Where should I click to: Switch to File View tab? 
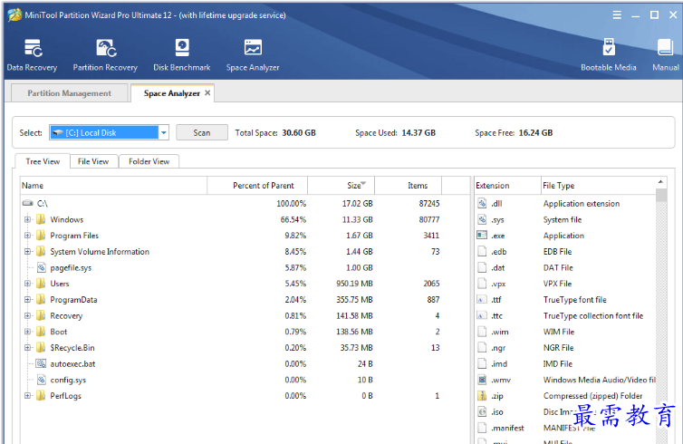pyautogui.click(x=93, y=161)
